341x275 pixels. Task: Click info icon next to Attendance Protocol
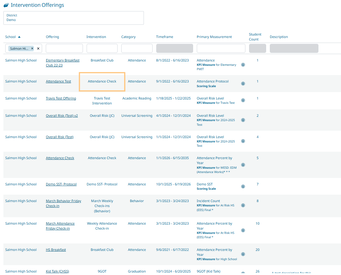click(x=243, y=84)
